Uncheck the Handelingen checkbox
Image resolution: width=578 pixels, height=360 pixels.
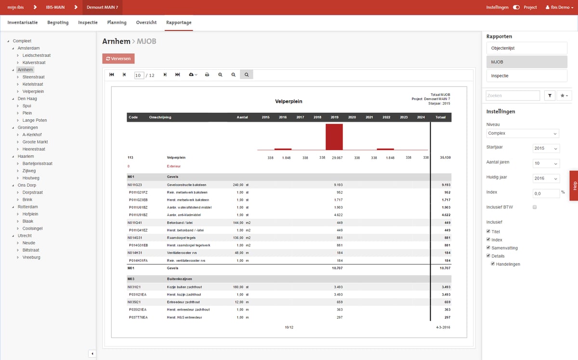[493, 264]
